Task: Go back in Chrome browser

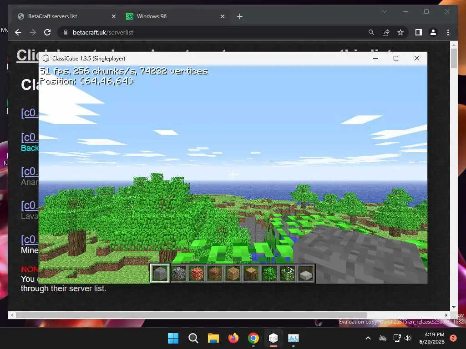Action: 18,32
